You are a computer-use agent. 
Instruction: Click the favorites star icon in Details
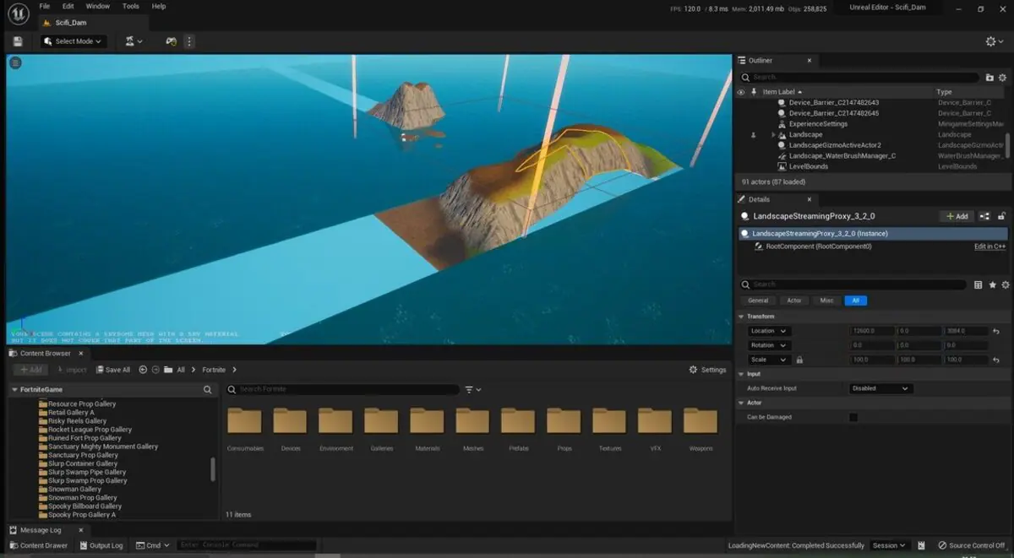click(x=992, y=285)
